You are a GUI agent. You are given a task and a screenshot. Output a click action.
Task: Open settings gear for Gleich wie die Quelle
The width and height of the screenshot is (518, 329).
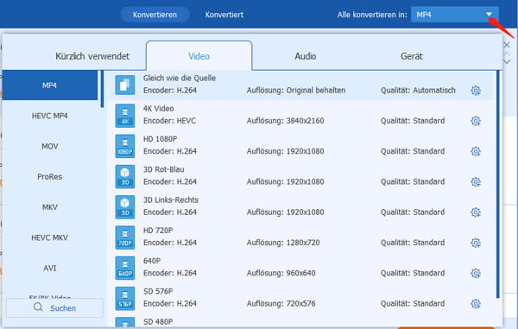476,91
